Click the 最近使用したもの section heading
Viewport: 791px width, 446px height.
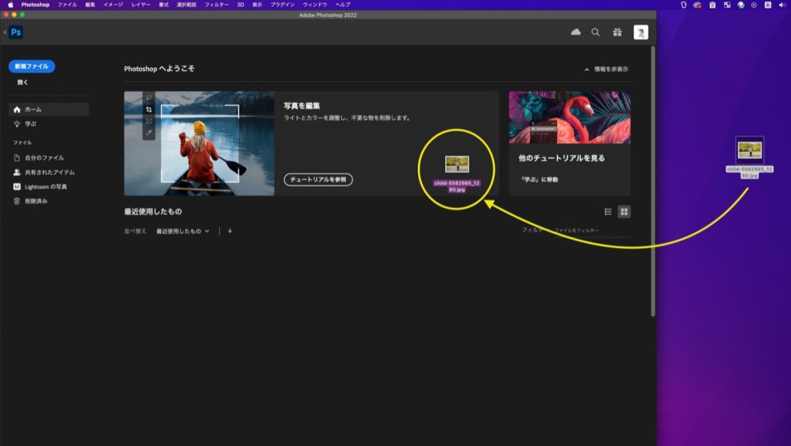pyautogui.click(x=153, y=212)
